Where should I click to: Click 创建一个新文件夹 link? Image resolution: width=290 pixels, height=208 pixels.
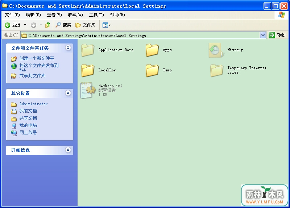click(x=37, y=58)
